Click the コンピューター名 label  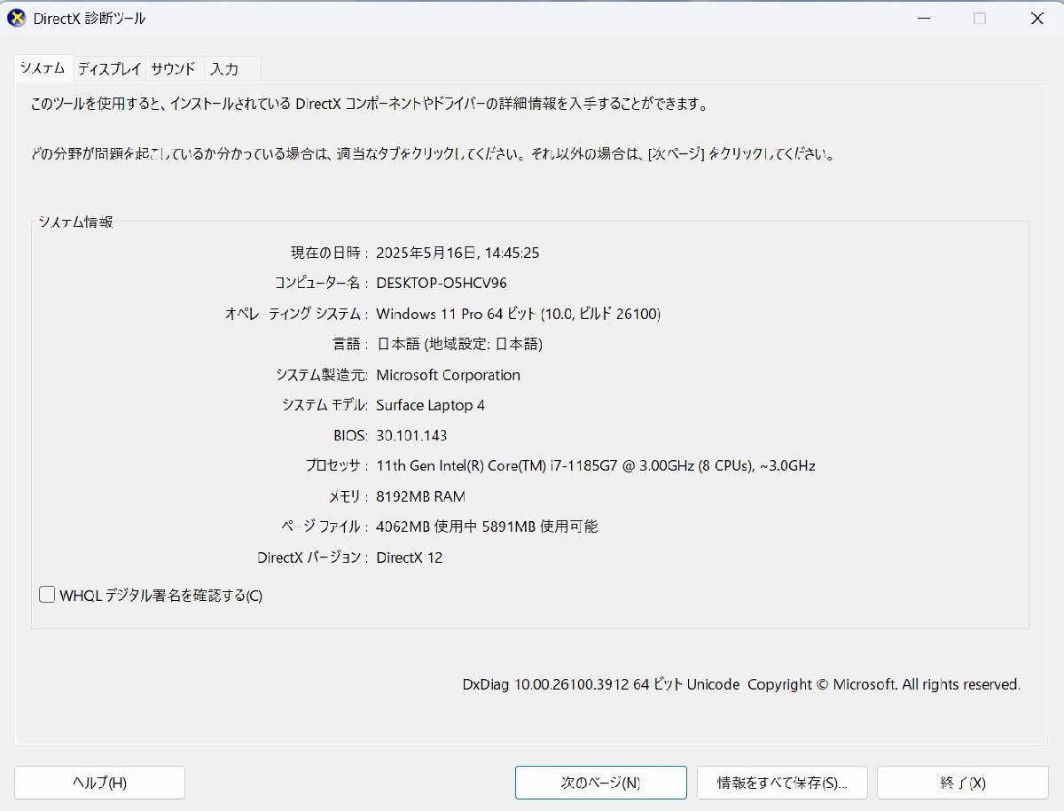tap(321, 283)
